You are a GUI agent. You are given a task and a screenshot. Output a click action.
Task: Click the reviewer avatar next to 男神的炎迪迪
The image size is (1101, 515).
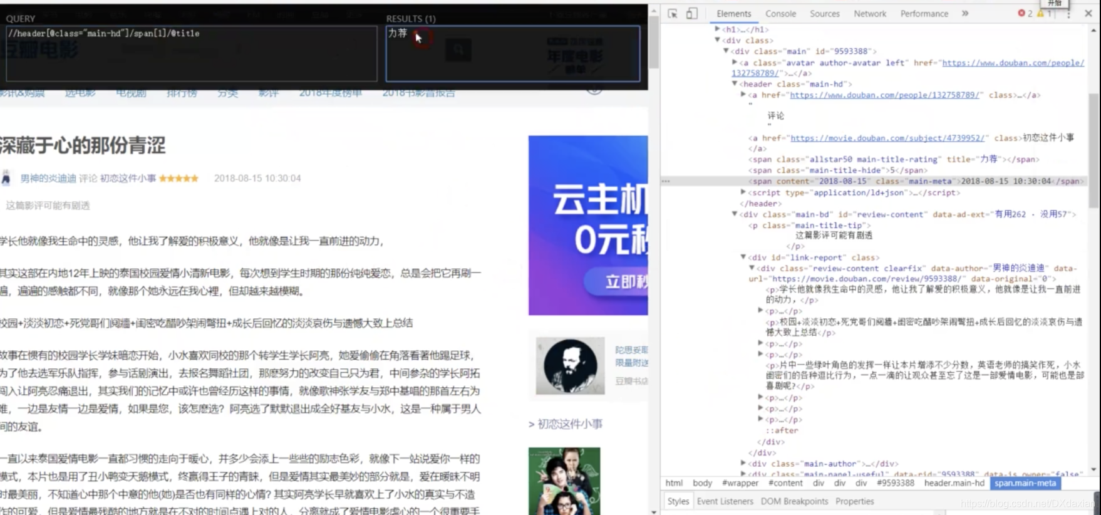[6, 178]
